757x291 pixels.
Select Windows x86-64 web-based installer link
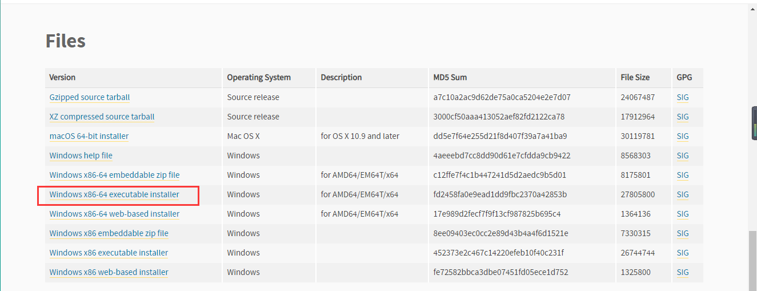114,214
